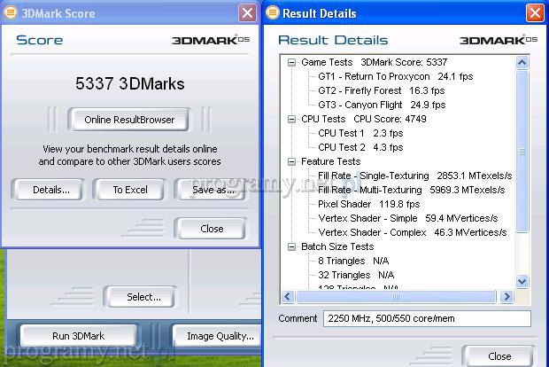The width and height of the screenshot is (549, 367).
Task: Click the Run 3DMark button
Action: [x=78, y=336]
